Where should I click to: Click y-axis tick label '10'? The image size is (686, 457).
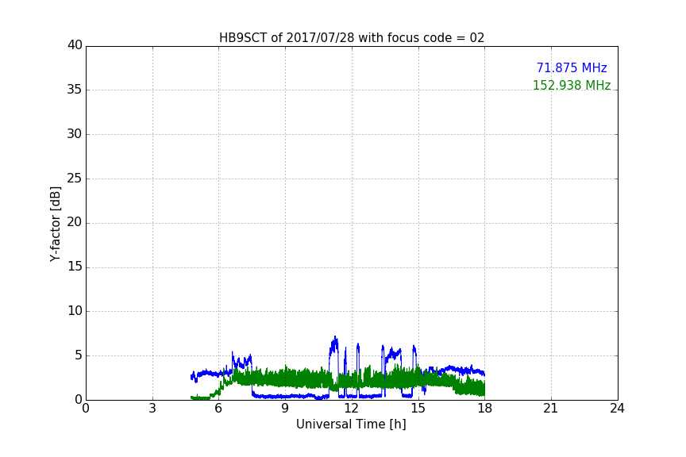[x=75, y=311]
